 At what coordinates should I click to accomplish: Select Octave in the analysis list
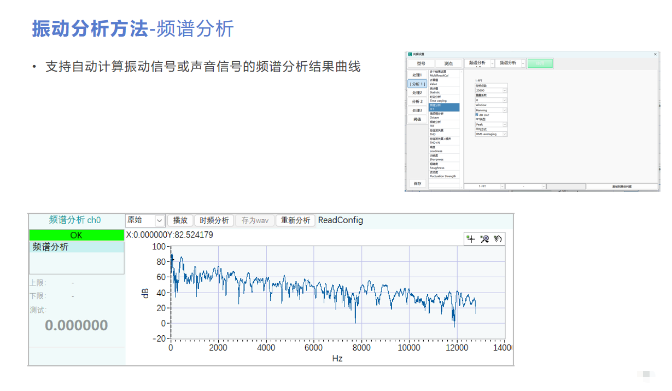click(443, 116)
